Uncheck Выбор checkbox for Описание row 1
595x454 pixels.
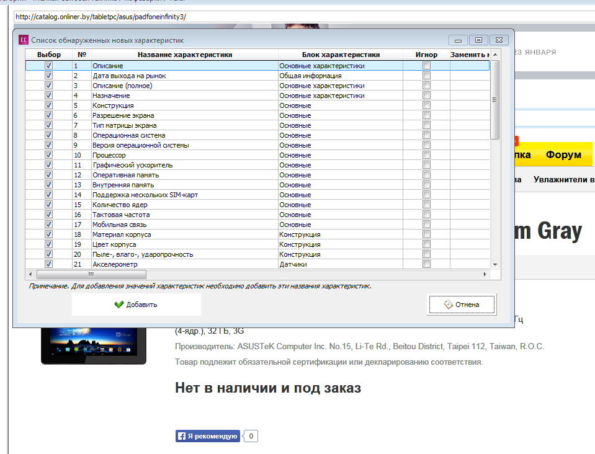tap(48, 66)
